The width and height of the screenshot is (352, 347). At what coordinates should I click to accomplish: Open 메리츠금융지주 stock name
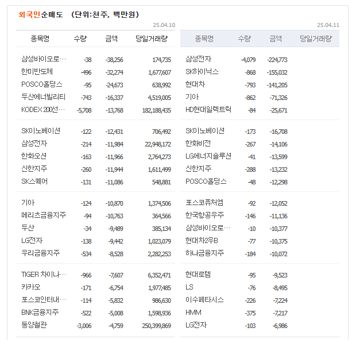coord(44,215)
